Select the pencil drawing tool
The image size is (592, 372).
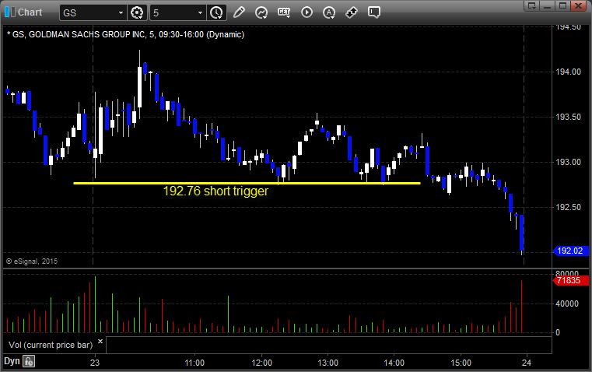(239, 12)
